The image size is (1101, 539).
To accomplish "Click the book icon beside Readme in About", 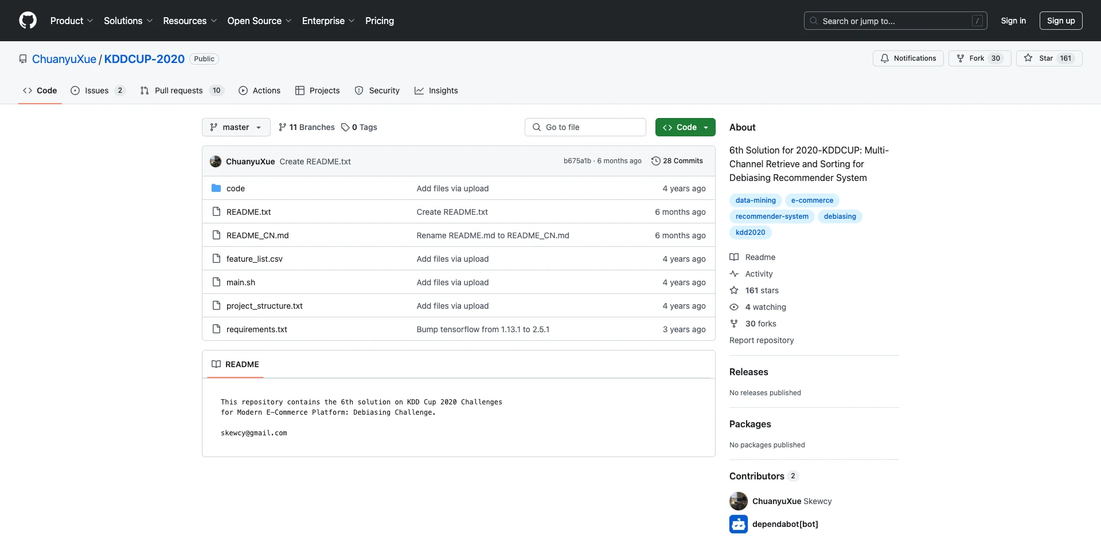I will [x=734, y=257].
